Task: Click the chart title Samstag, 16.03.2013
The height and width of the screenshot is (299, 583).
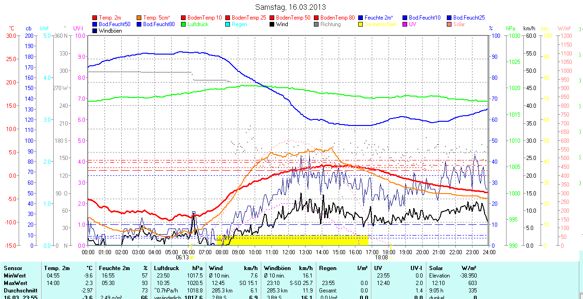Action: tap(291, 7)
